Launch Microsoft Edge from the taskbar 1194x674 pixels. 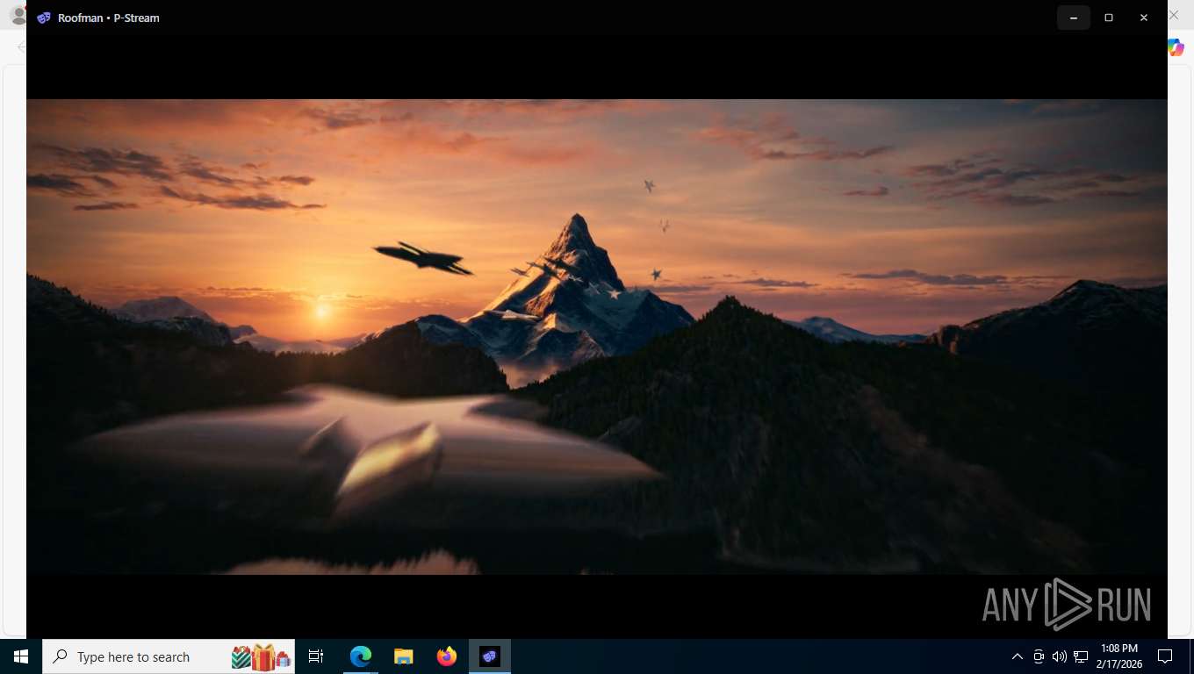pyautogui.click(x=361, y=656)
